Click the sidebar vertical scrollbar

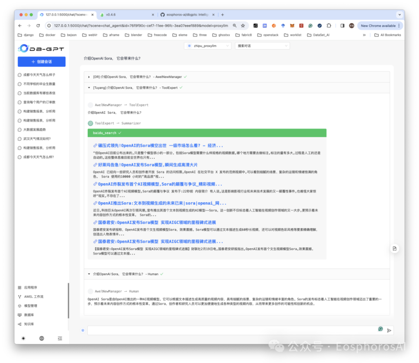(x=68, y=301)
